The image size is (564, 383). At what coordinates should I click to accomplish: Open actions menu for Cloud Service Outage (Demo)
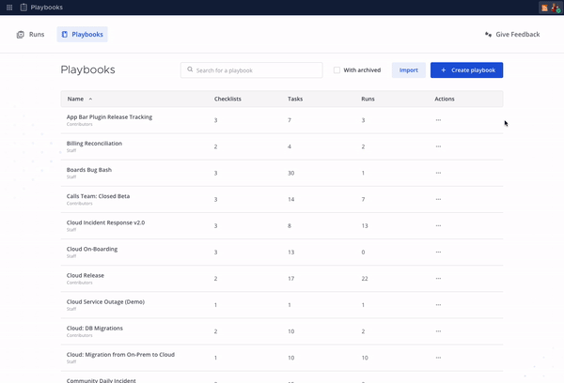point(438,305)
